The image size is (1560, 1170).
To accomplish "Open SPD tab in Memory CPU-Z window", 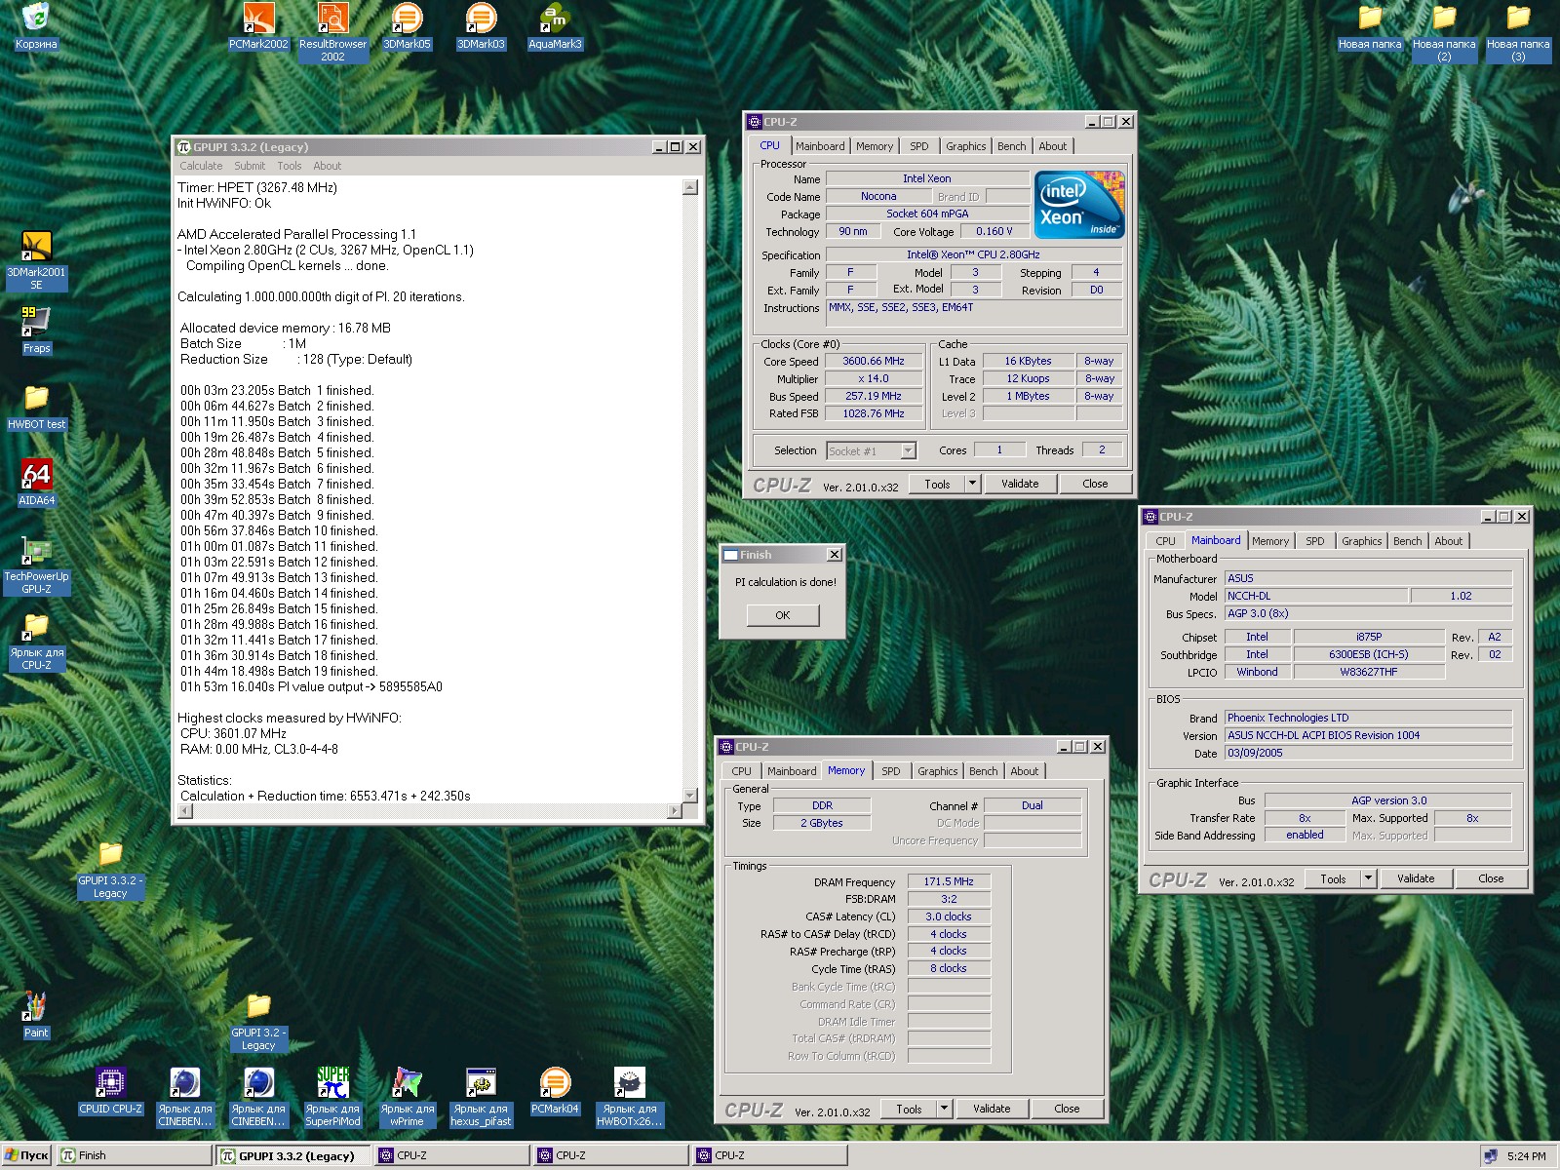I will [891, 771].
